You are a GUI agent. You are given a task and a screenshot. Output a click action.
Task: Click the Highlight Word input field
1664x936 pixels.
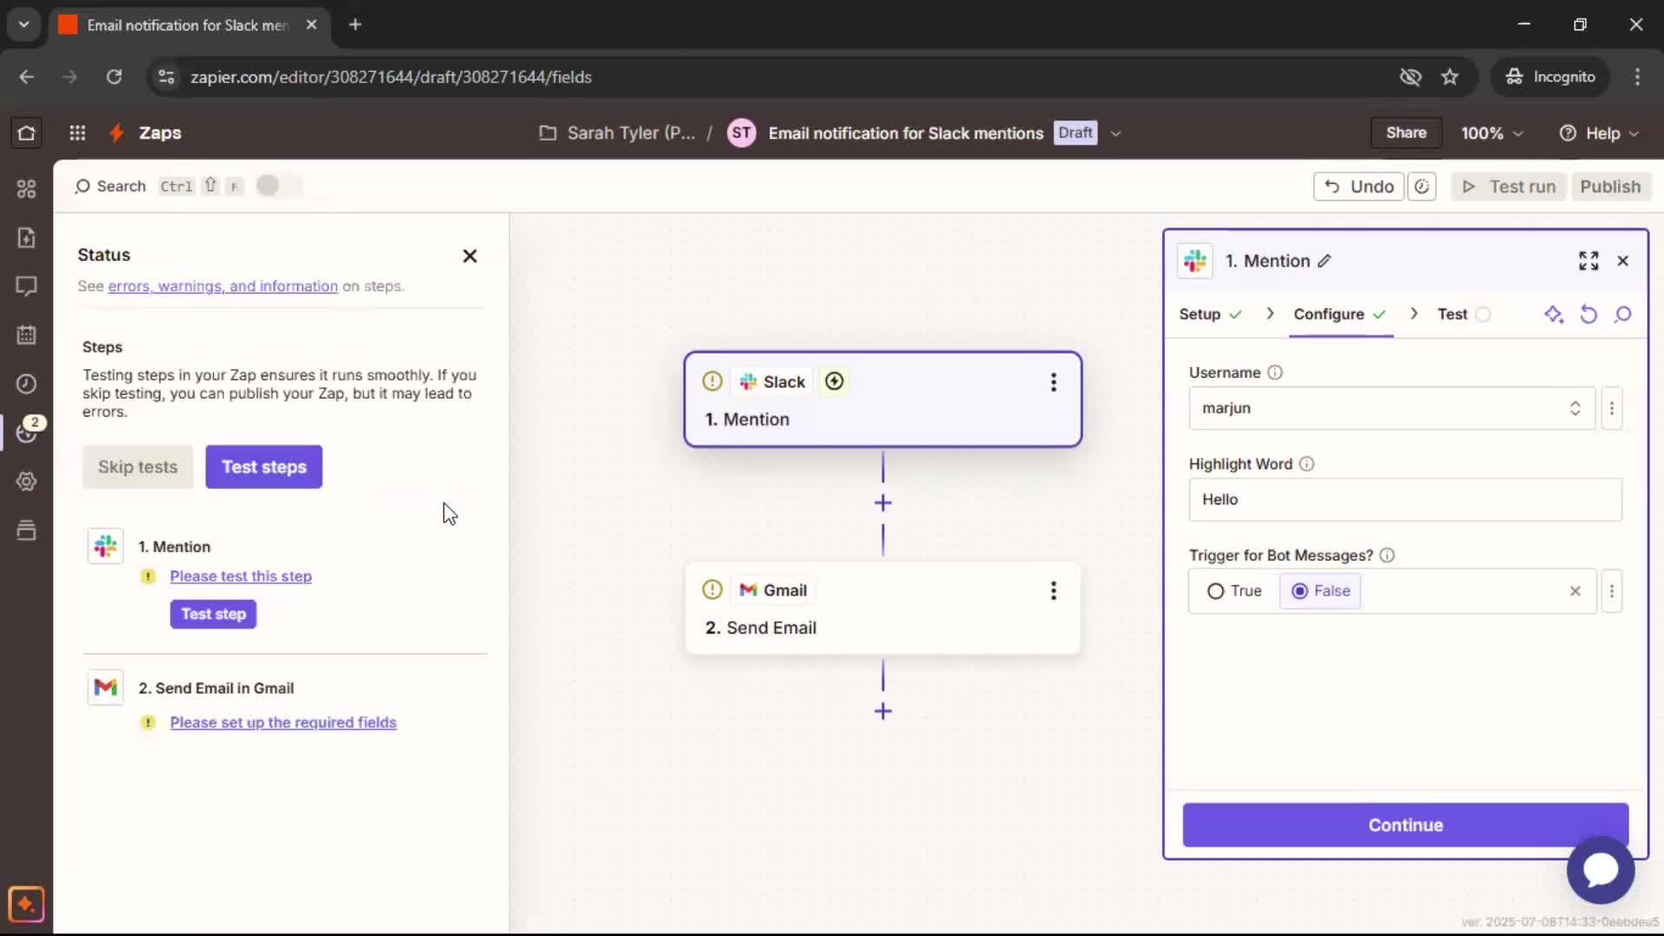(x=1406, y=500)
